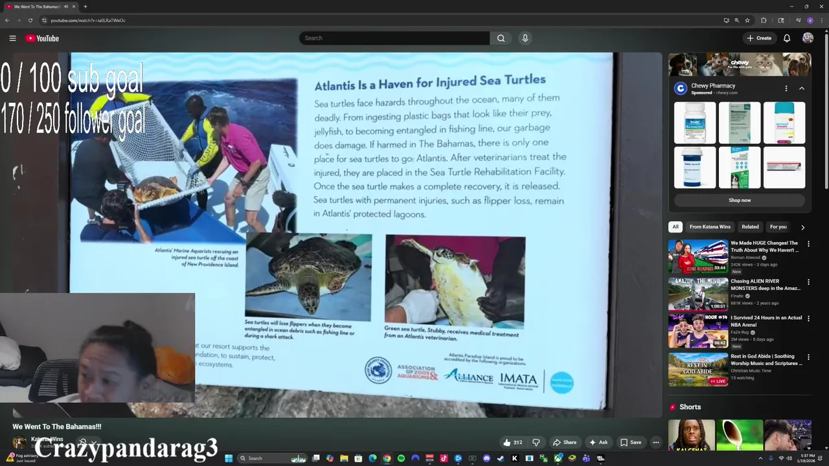Open options for Chasing ALIEN RIVER MONSTERS video
Screen dimensions: 829x466
pos(808,282)
